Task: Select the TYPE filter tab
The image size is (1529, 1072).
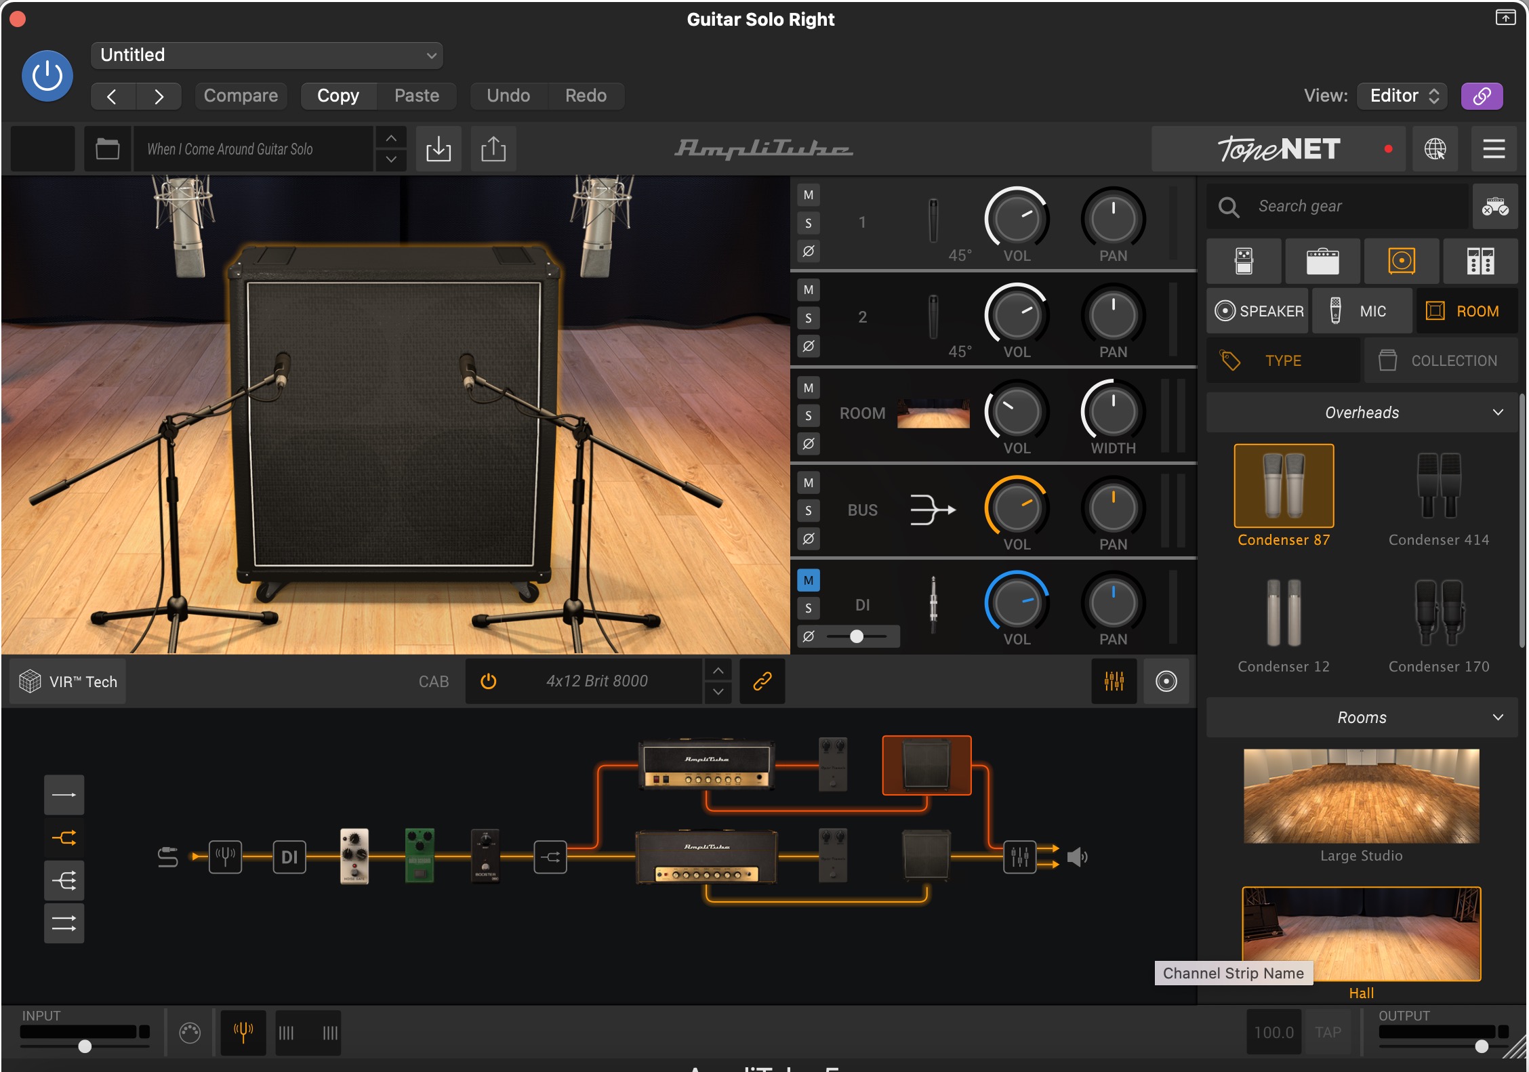Action: [x=1283, y=360]
